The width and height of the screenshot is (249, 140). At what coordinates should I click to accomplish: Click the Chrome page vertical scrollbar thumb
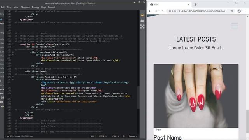247,121
